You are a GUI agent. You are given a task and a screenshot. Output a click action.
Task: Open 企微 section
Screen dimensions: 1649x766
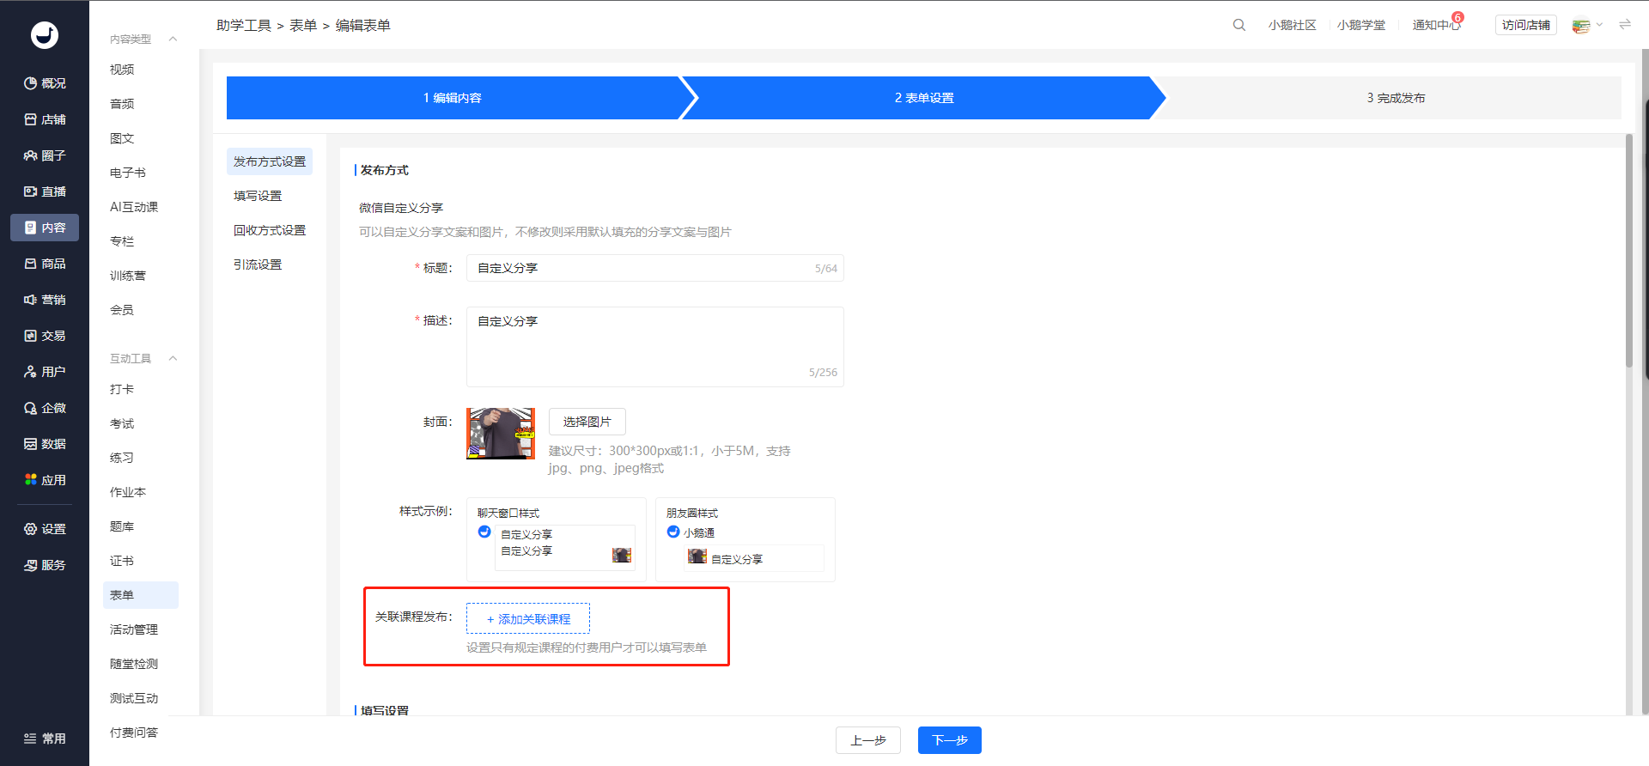pyautogui.click(x=45, y=408)
